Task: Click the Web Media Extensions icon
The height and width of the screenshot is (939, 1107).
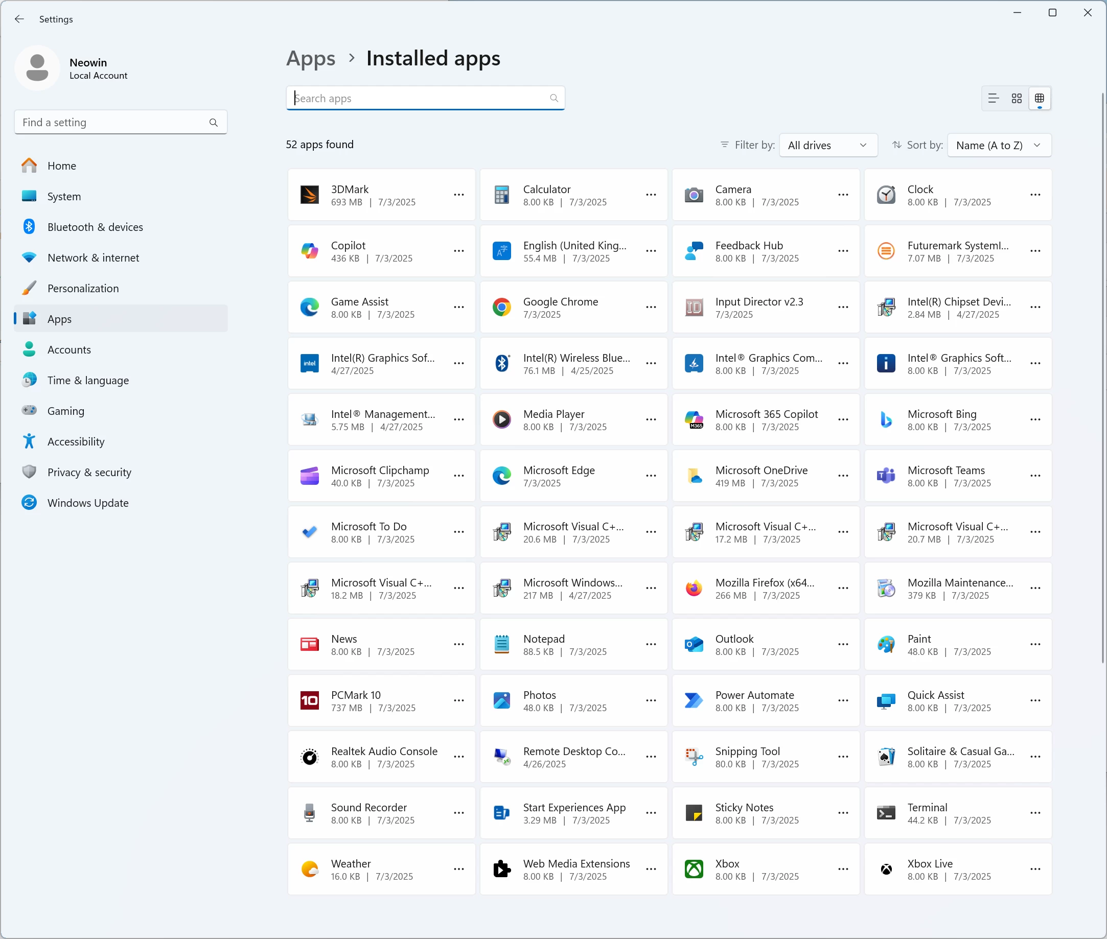Action: [x=501, y=870]
